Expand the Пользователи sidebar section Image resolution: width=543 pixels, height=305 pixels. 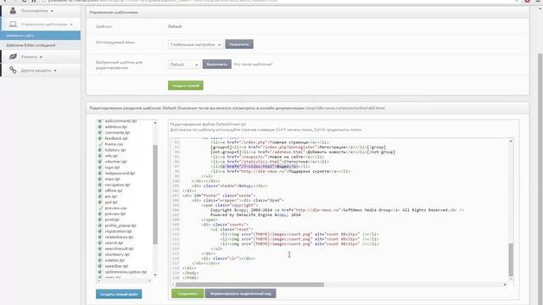pyautogui.click(x=41, y=11)
